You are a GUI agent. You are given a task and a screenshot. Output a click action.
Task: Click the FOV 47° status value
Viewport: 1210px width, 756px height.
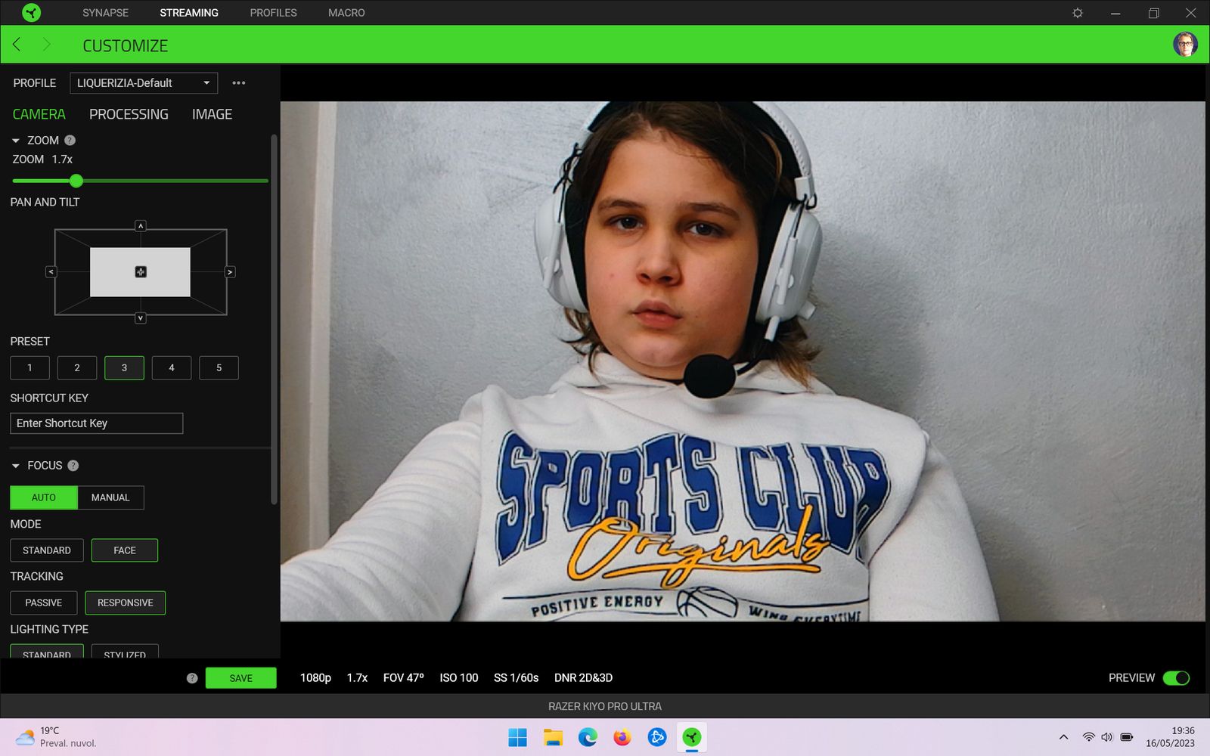click(x=404, y=678)
